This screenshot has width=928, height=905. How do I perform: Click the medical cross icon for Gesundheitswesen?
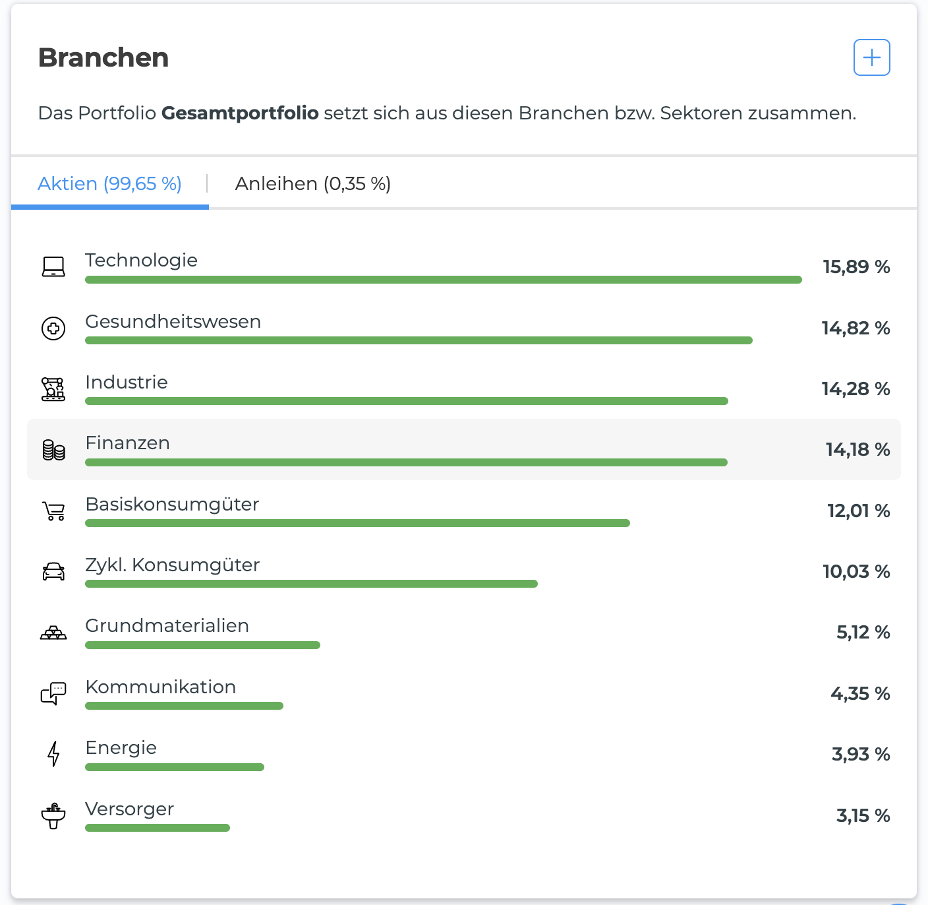click(x=53, y=328)
